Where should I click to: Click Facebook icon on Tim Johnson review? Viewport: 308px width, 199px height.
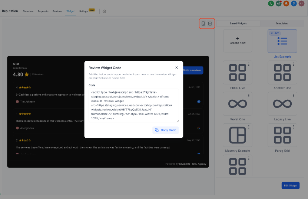pos(199,102)
